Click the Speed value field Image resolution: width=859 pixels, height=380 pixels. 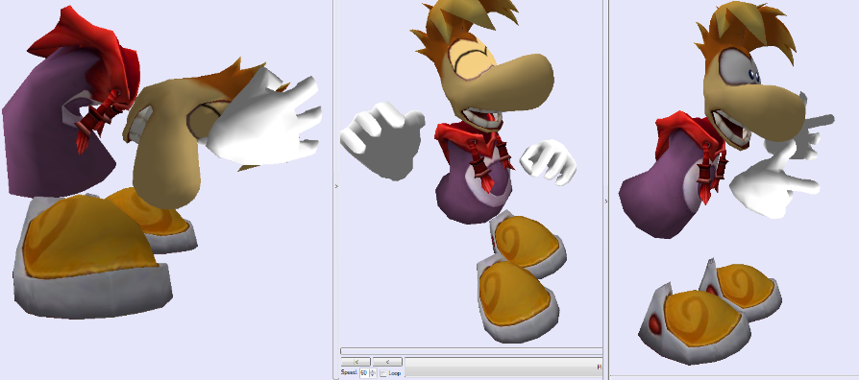pyautogui.click(x=364, y=373)
